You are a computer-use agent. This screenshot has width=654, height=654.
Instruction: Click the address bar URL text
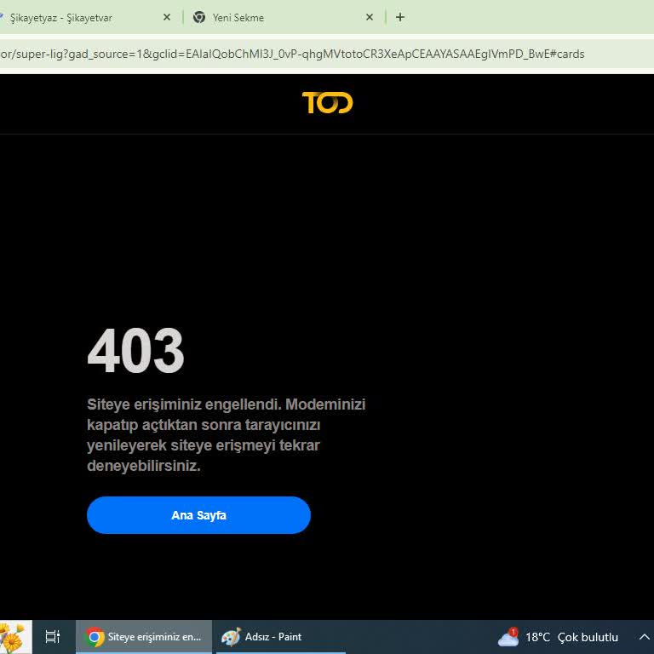pyautogui.click(x=292, y=54)
